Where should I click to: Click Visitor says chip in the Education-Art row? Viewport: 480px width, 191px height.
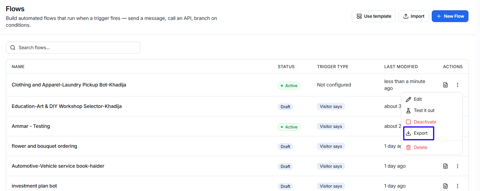click(x=331, y=106)
